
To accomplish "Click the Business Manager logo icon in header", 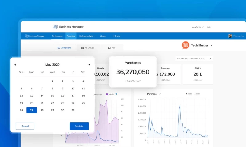I will [55, 27].
